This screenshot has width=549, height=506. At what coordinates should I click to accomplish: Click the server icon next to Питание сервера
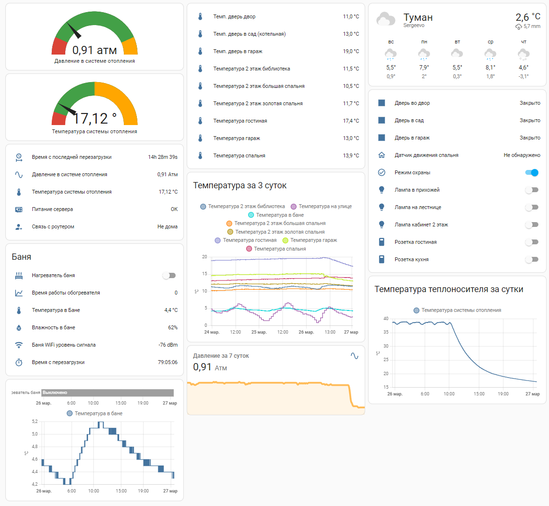pos(19,210)
